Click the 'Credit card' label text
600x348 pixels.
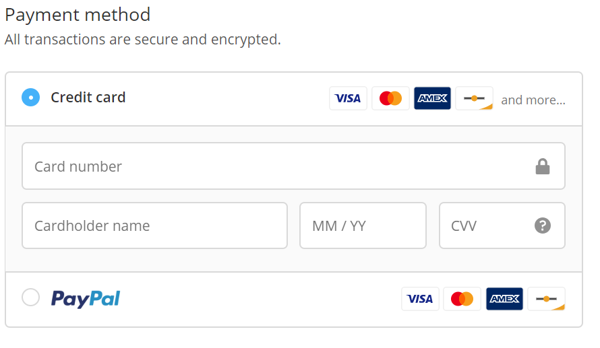click(88, 98)
